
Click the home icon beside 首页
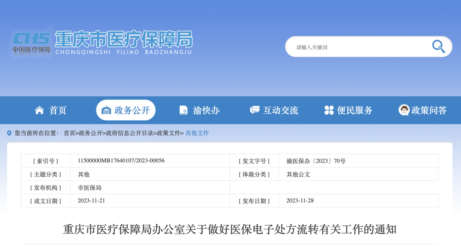[39, 110]
